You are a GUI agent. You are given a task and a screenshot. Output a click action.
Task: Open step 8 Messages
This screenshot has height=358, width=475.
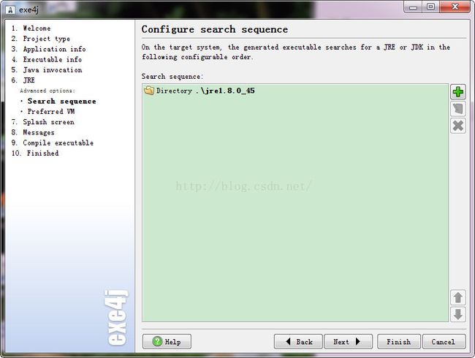pos(33,132)
